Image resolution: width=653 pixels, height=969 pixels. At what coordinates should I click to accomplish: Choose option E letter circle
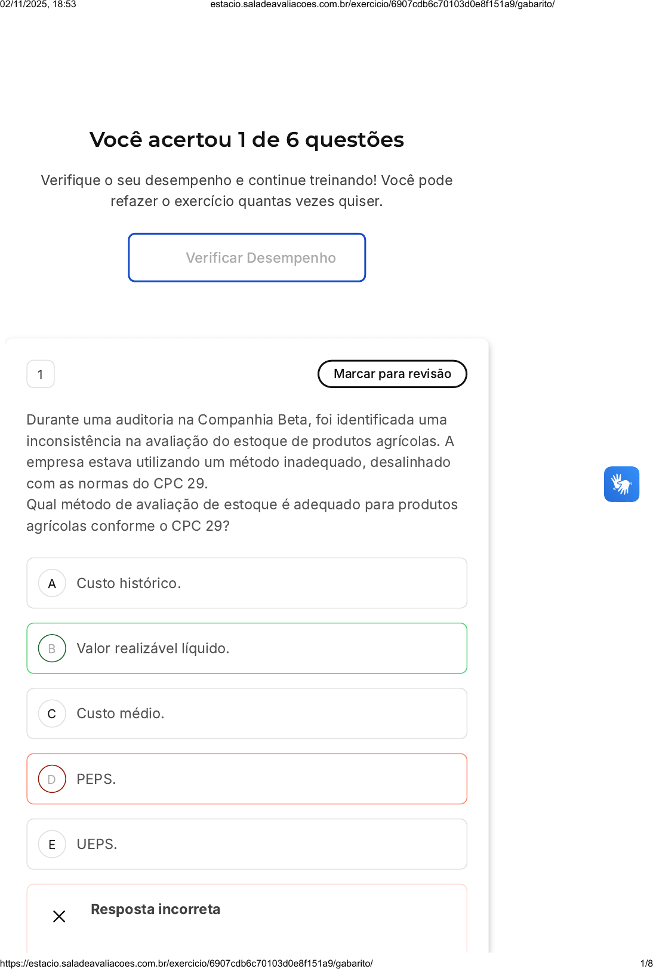52,844
